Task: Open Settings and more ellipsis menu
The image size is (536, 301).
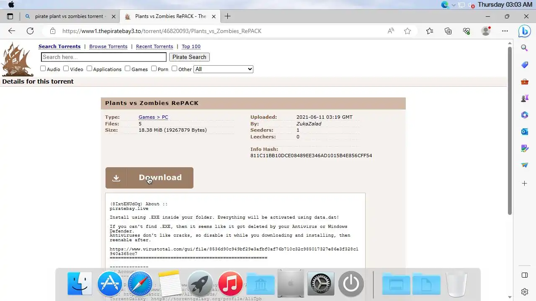Action: point(505,31)
